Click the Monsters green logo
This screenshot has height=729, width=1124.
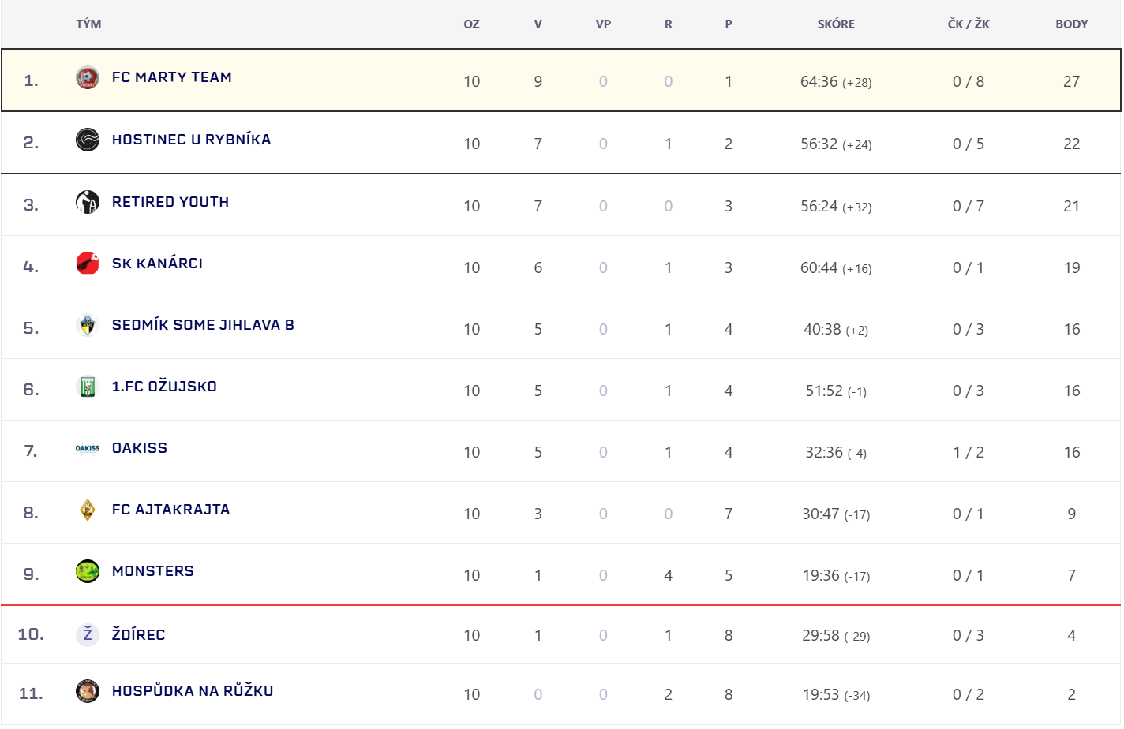[x=88, y=571]
